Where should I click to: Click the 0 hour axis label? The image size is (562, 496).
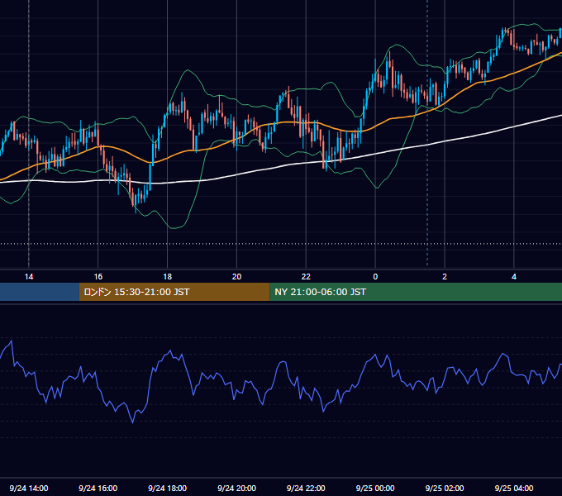point(375,277)
